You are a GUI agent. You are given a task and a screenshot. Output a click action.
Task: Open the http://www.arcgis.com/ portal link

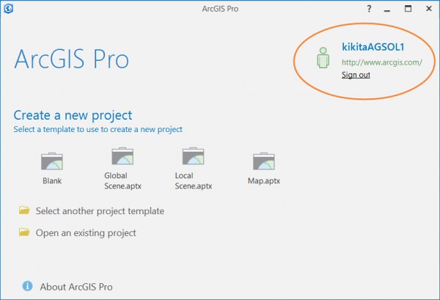382,62
